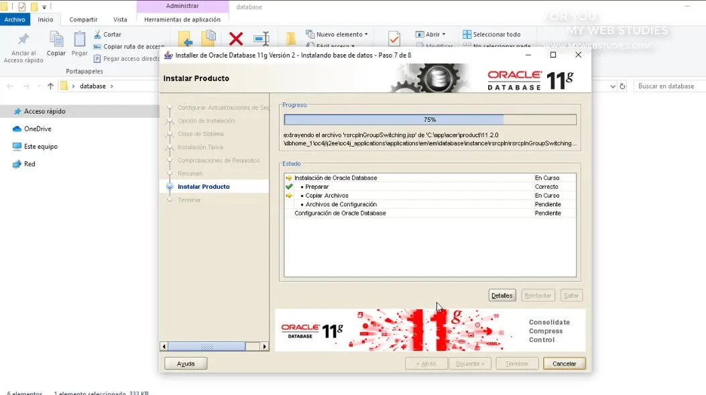Click the steps scrollbar left arrow
This screenshot has height=395, width=706.
(164, 347)
